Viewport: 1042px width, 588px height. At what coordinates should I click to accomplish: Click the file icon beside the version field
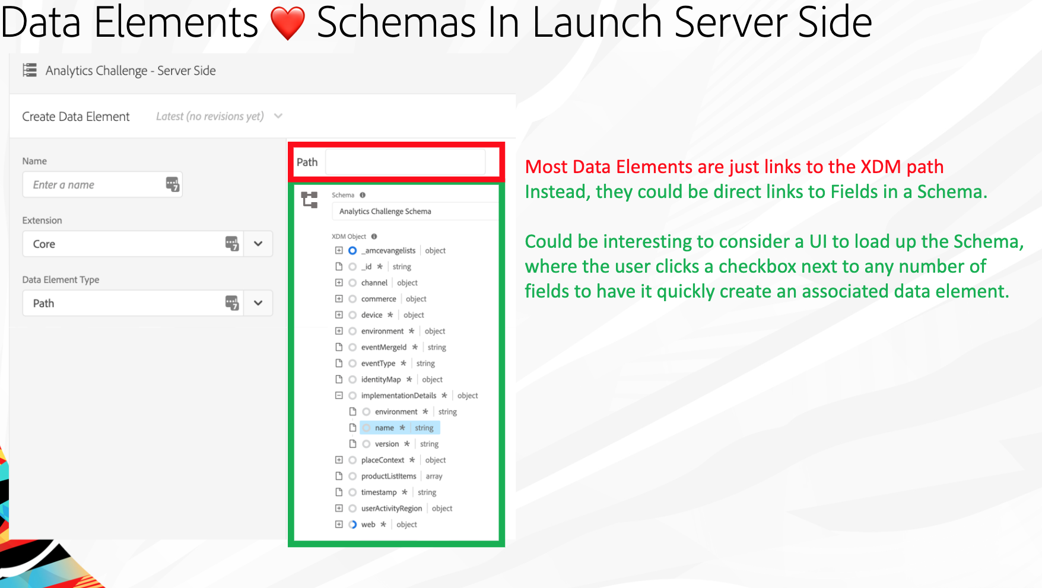tap(352, 444)
